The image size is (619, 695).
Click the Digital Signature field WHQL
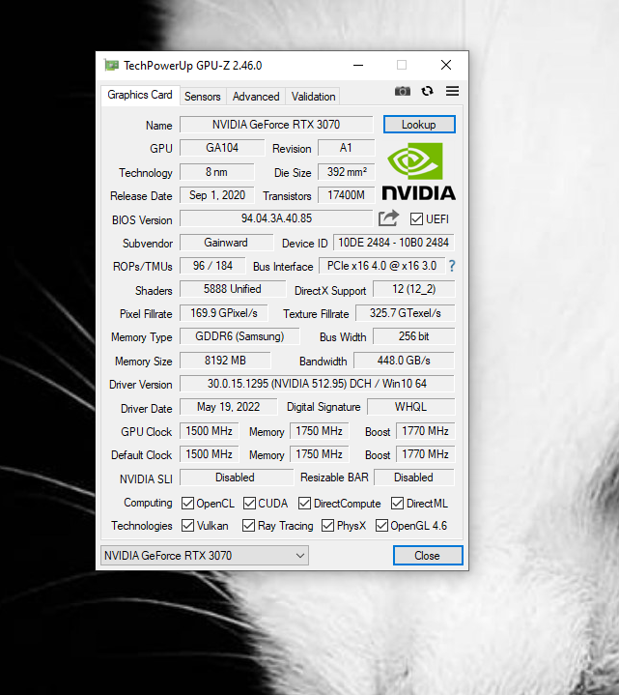[x=410, y=406]
